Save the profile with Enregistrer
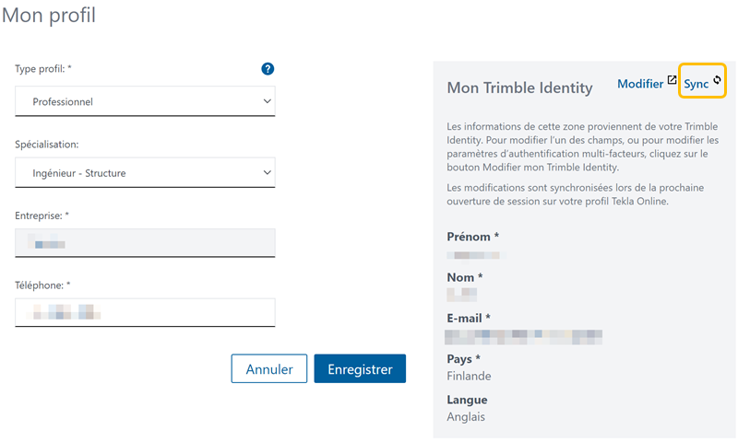The height and width of the screenshot is (442, 738). coord(360,369)
